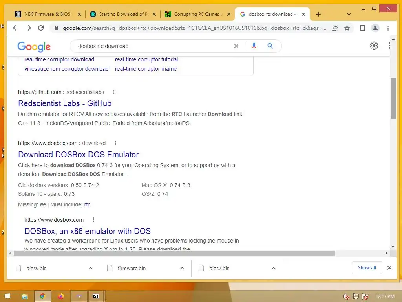This screenshot has width=402, height=302.
Task: Submit search with magnifier icon
Action: click(270, 46)
